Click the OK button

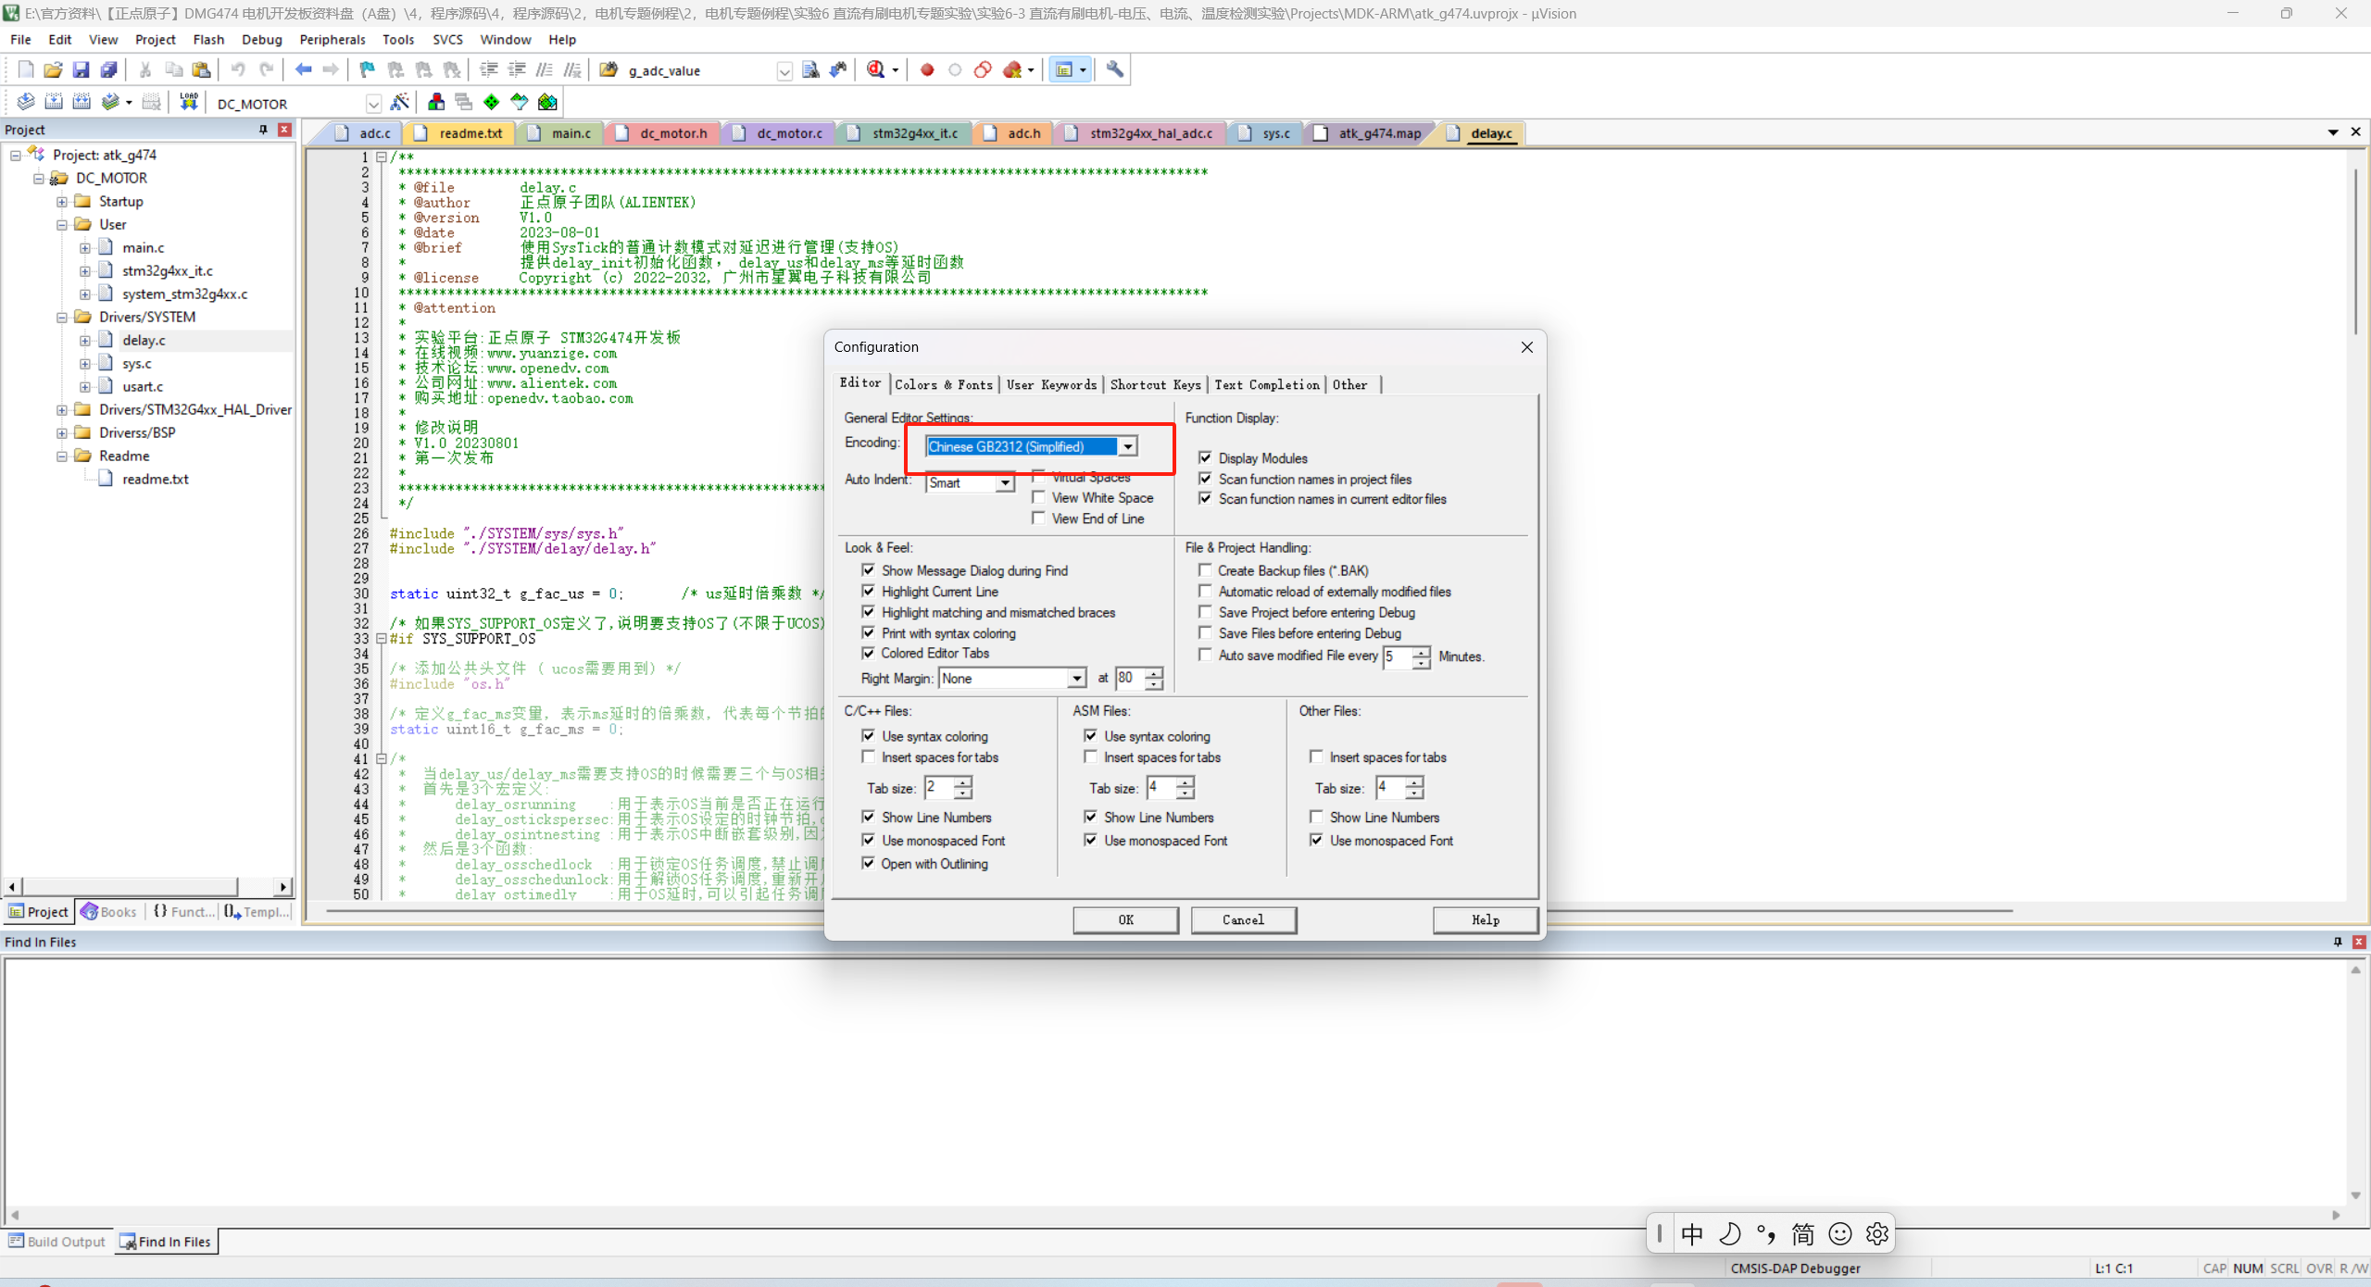[x=1125, y=919]
